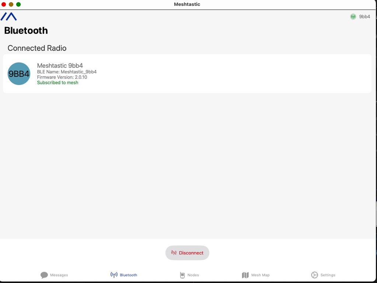Viewport: 377px width, 283px height.
Task: Open the Messages tab
Action: click(54, 275)
